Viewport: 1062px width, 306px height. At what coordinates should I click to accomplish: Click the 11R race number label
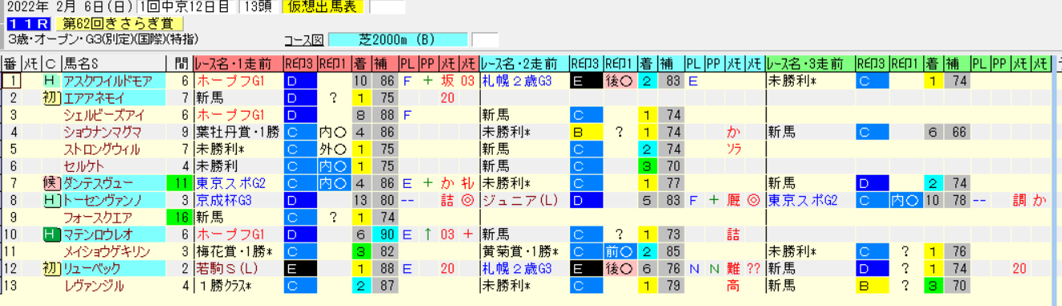point(28,23)
